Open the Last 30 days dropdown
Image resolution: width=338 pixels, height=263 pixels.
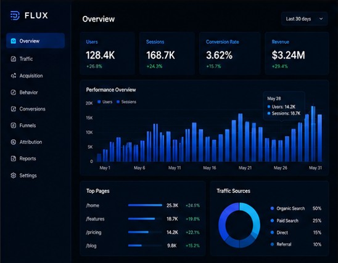tap(304, 18)
